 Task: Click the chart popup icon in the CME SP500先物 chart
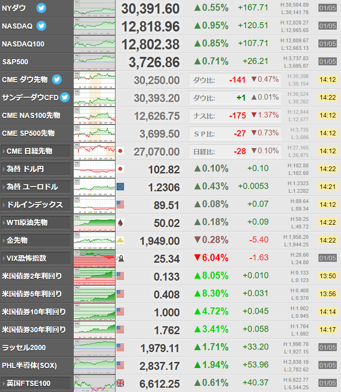point(77,128)
